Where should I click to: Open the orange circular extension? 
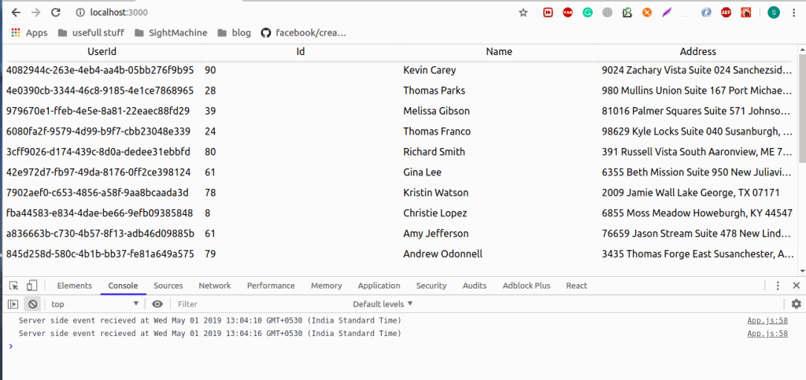click(x=647, y=13)
